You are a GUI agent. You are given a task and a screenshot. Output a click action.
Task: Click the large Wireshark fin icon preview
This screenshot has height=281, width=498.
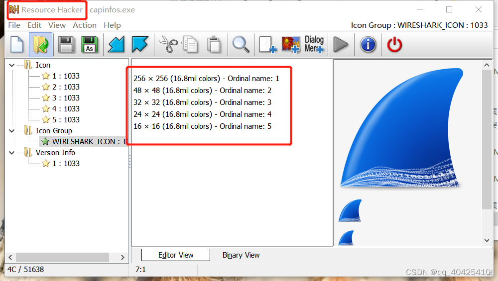pos(401,127)
